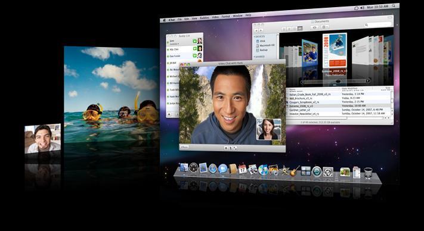The image size is (424, 231).
Task: Click the add buddy plus button
Action: (x=169, y=114)
